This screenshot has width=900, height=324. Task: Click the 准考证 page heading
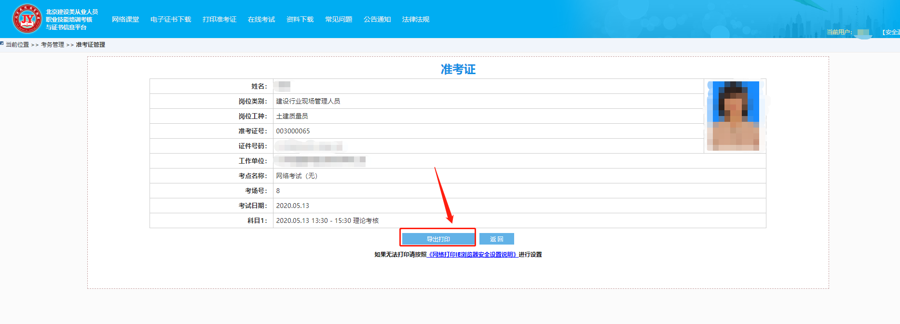[458, 69]
